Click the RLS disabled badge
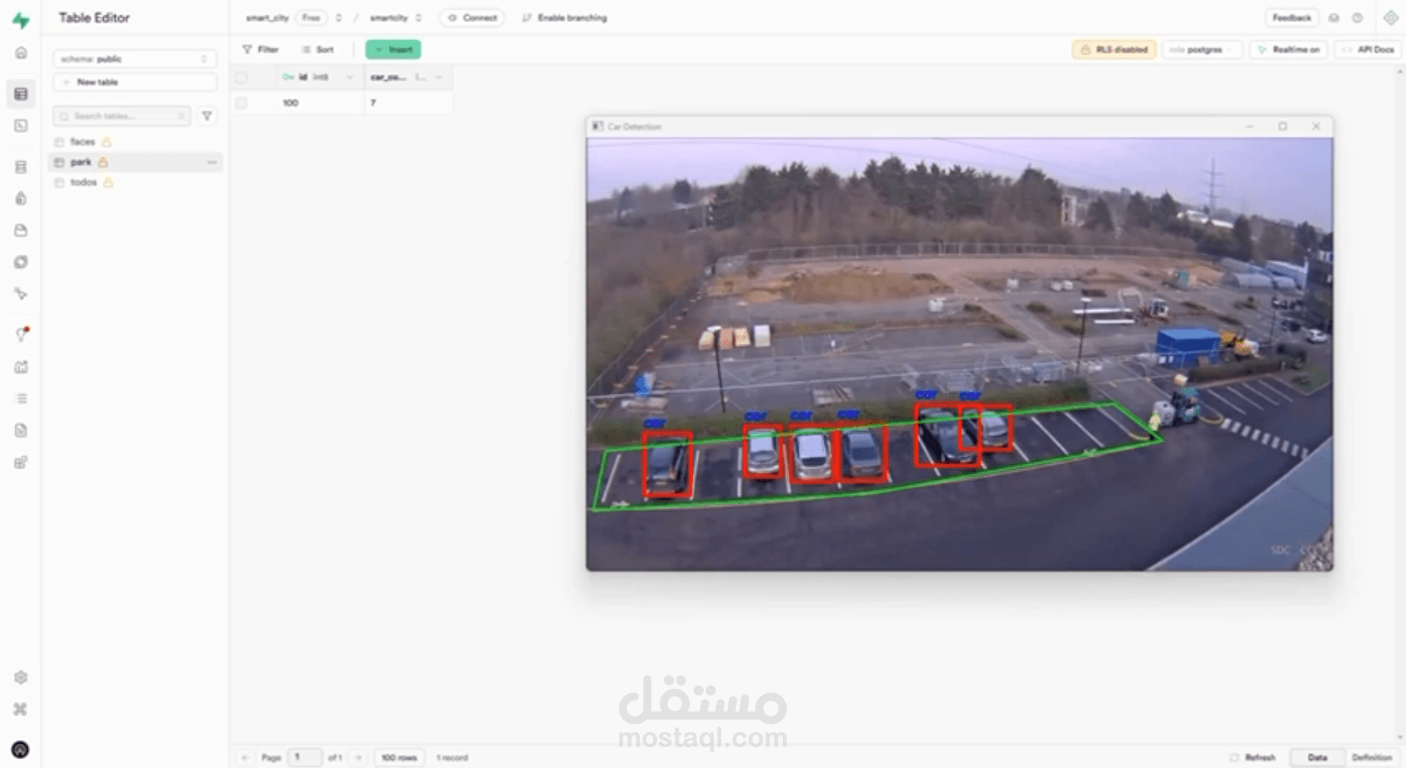1406x768 pixels. [x=1115, y=50]
